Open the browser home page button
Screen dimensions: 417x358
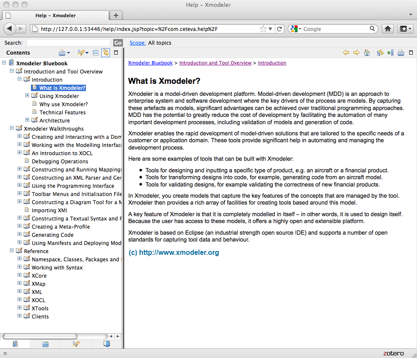[x=388, y=29]
